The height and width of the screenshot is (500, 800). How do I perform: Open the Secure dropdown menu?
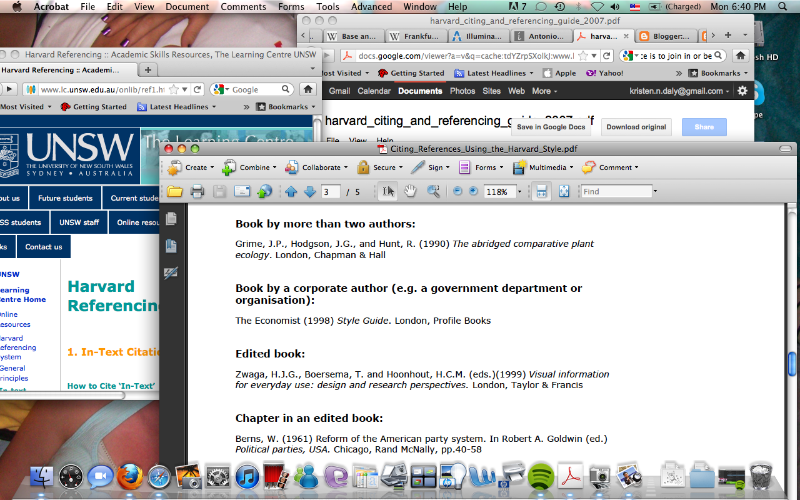[380, 167]
